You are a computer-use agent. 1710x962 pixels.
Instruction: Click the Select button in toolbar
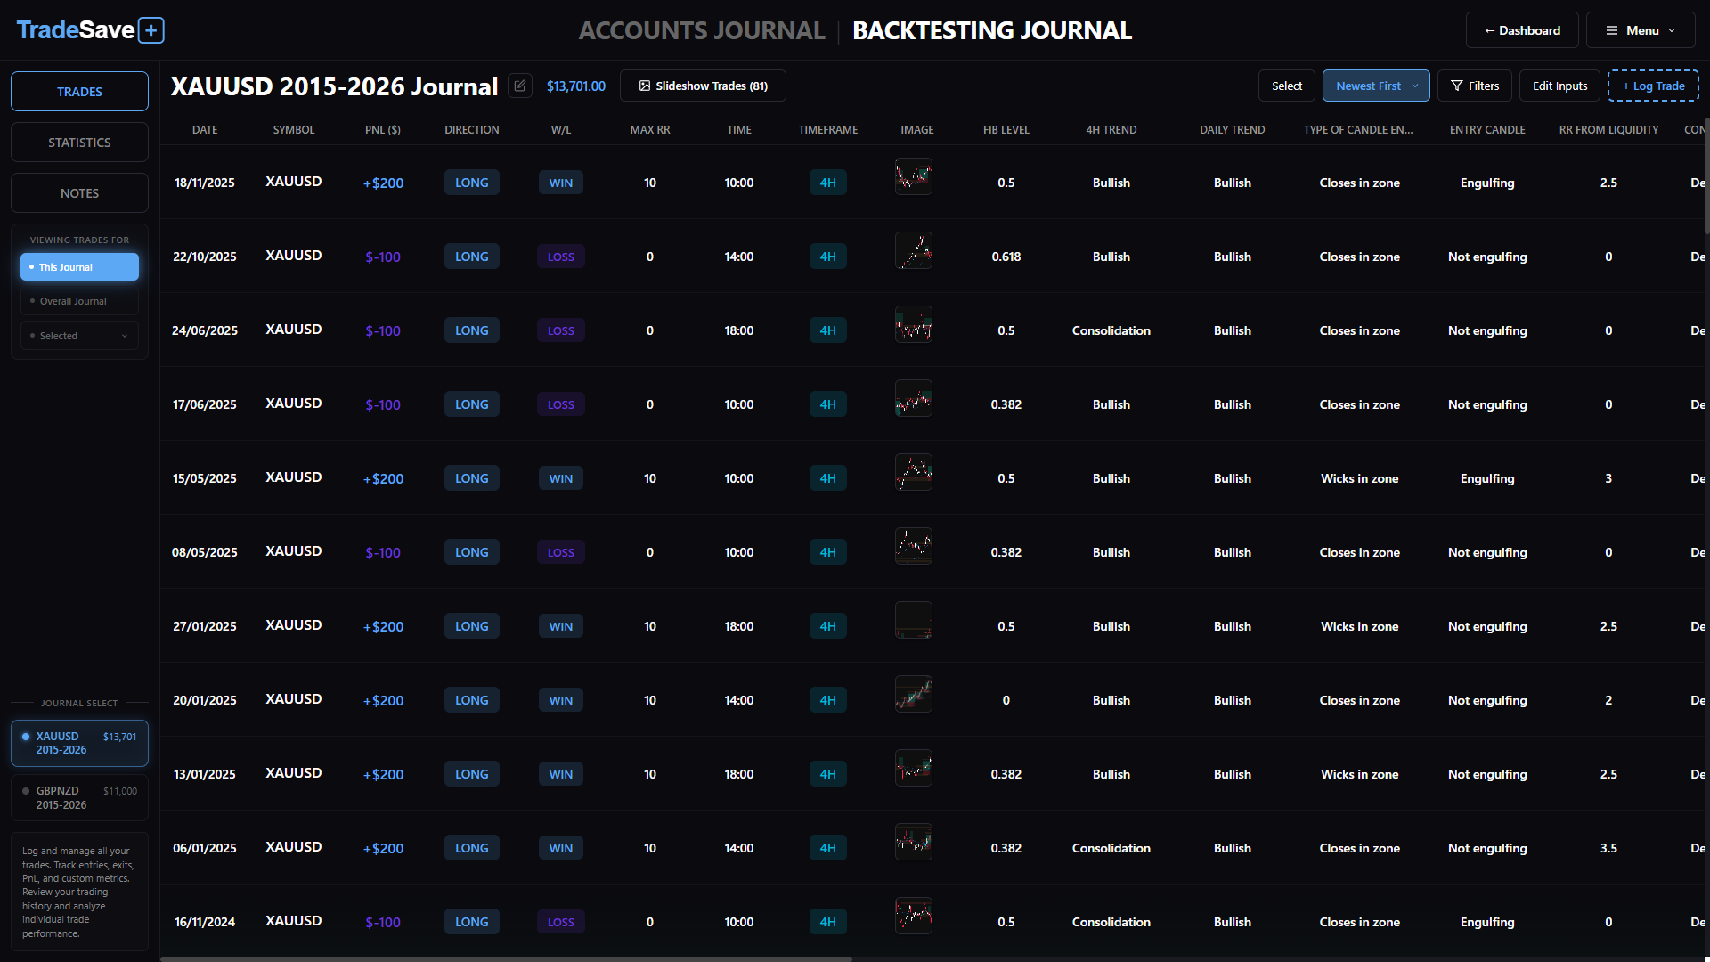click(x=1286, y=86)
